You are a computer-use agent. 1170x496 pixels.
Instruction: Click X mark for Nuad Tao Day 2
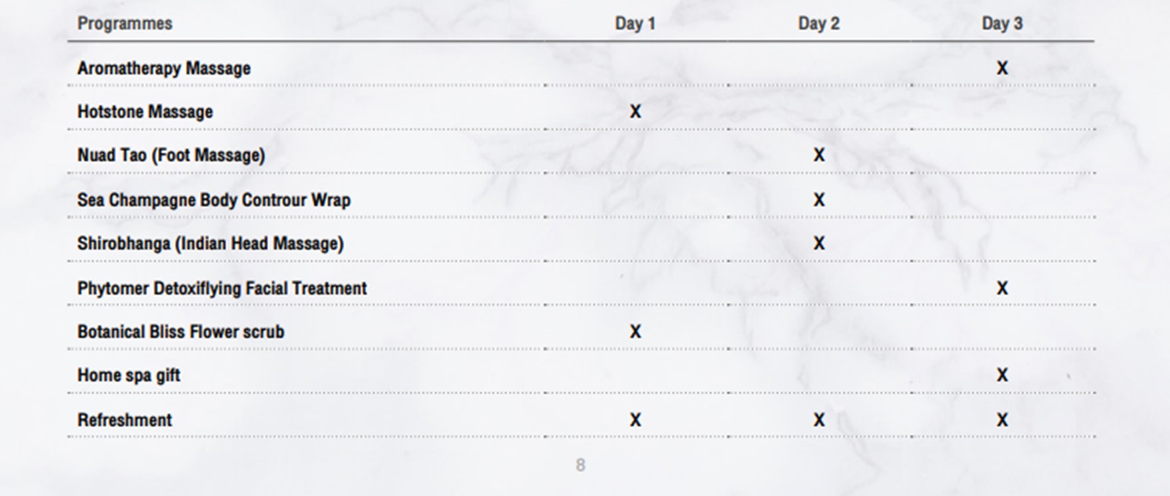pyautogui.click(x=819, y=155)
